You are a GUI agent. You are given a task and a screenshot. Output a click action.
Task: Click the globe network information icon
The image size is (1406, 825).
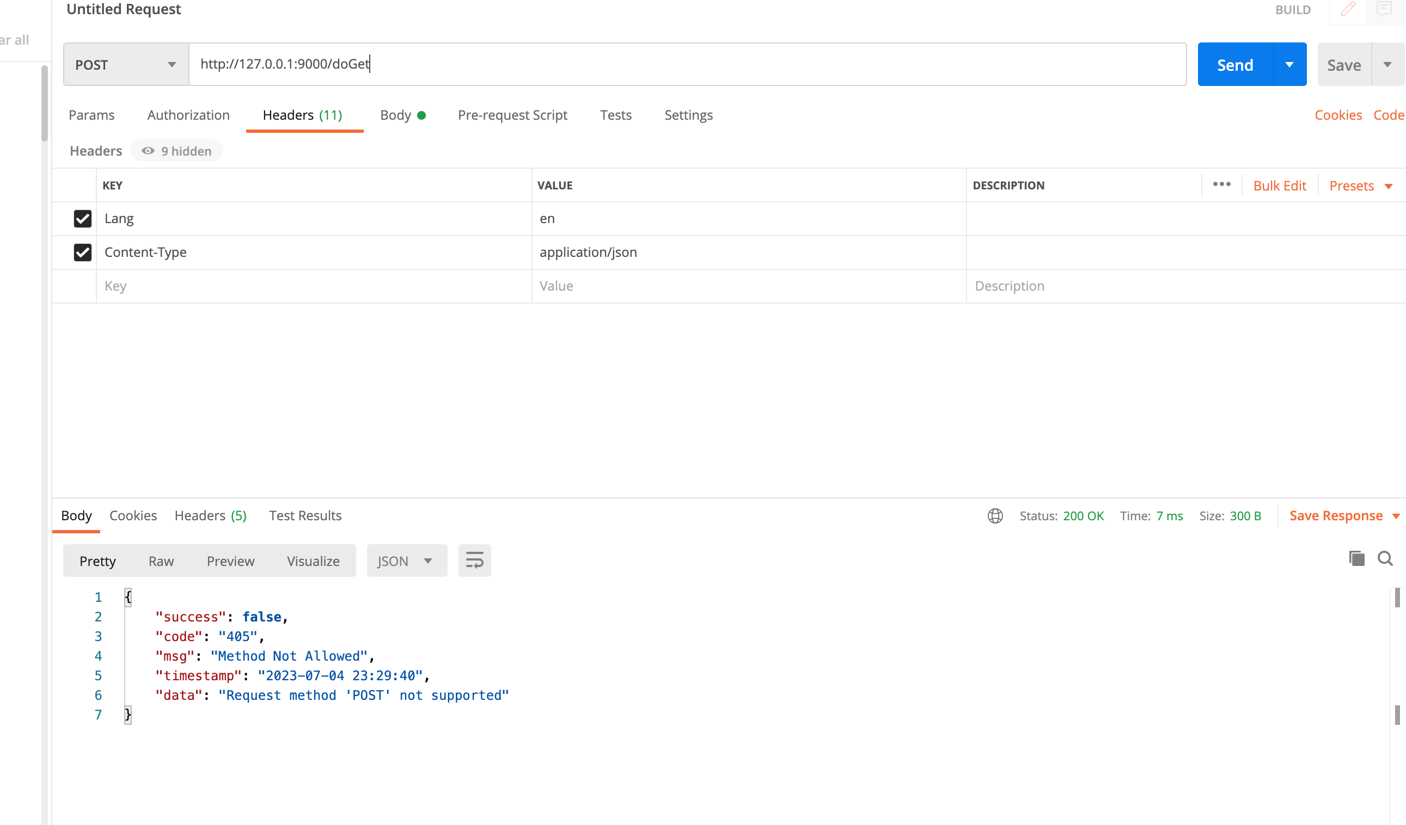click(x=995, y=516)
